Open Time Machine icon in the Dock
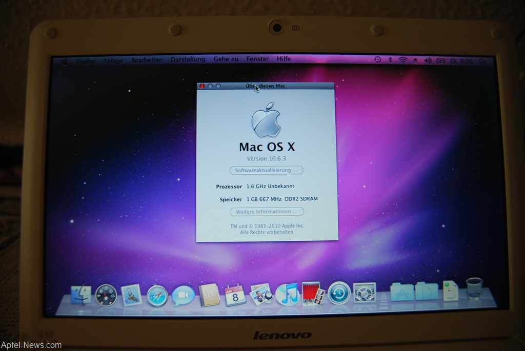Image resolution: width=525 pixels, height=351 pixels. pyautogui.click(x=339, y=293)
